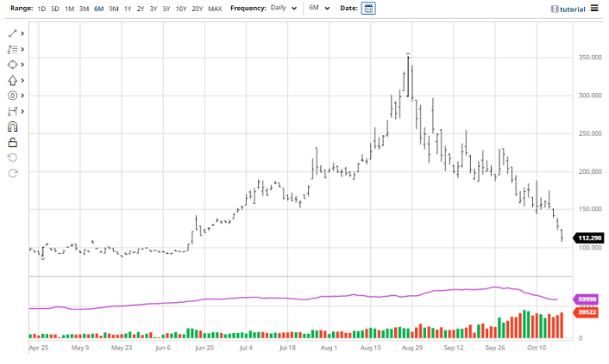Select the trend line drawing tool
The image size is (609, 364).
(x=12, y=34)
